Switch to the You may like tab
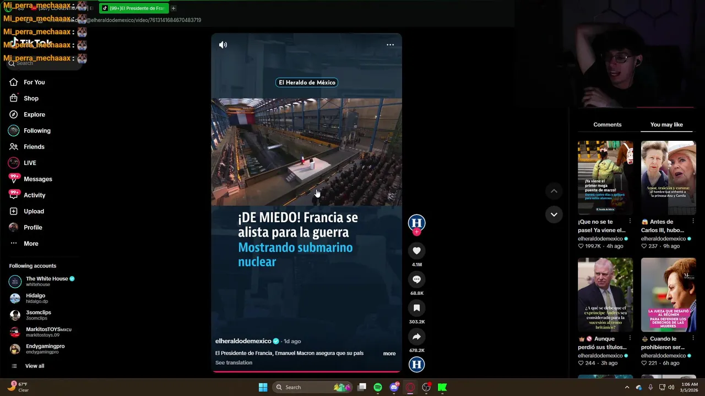 point(666,125)
